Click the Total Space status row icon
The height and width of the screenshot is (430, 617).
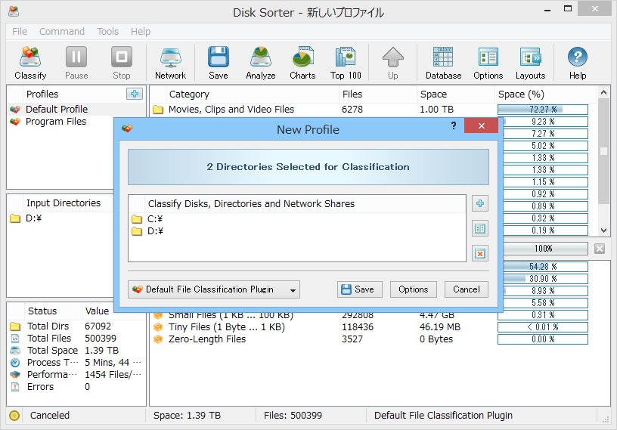(x=15, y=351)
